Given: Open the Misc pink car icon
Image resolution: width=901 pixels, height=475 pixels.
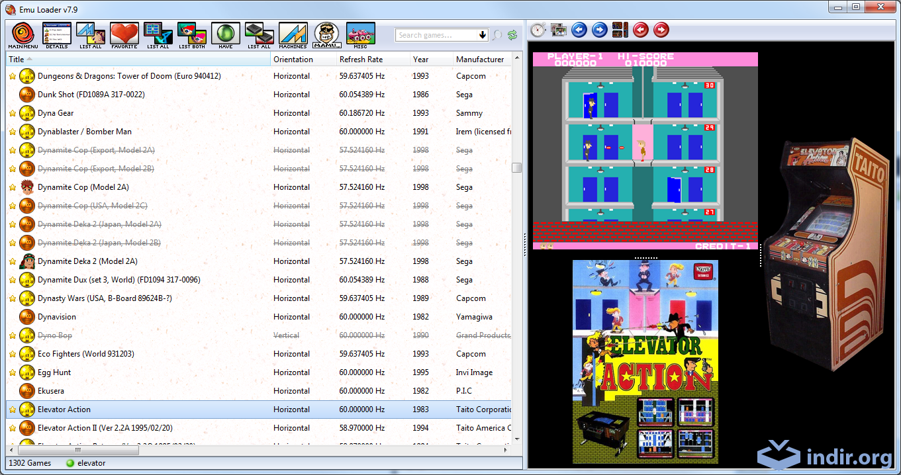Looking at the screenshot, I should tap(360, 34).
